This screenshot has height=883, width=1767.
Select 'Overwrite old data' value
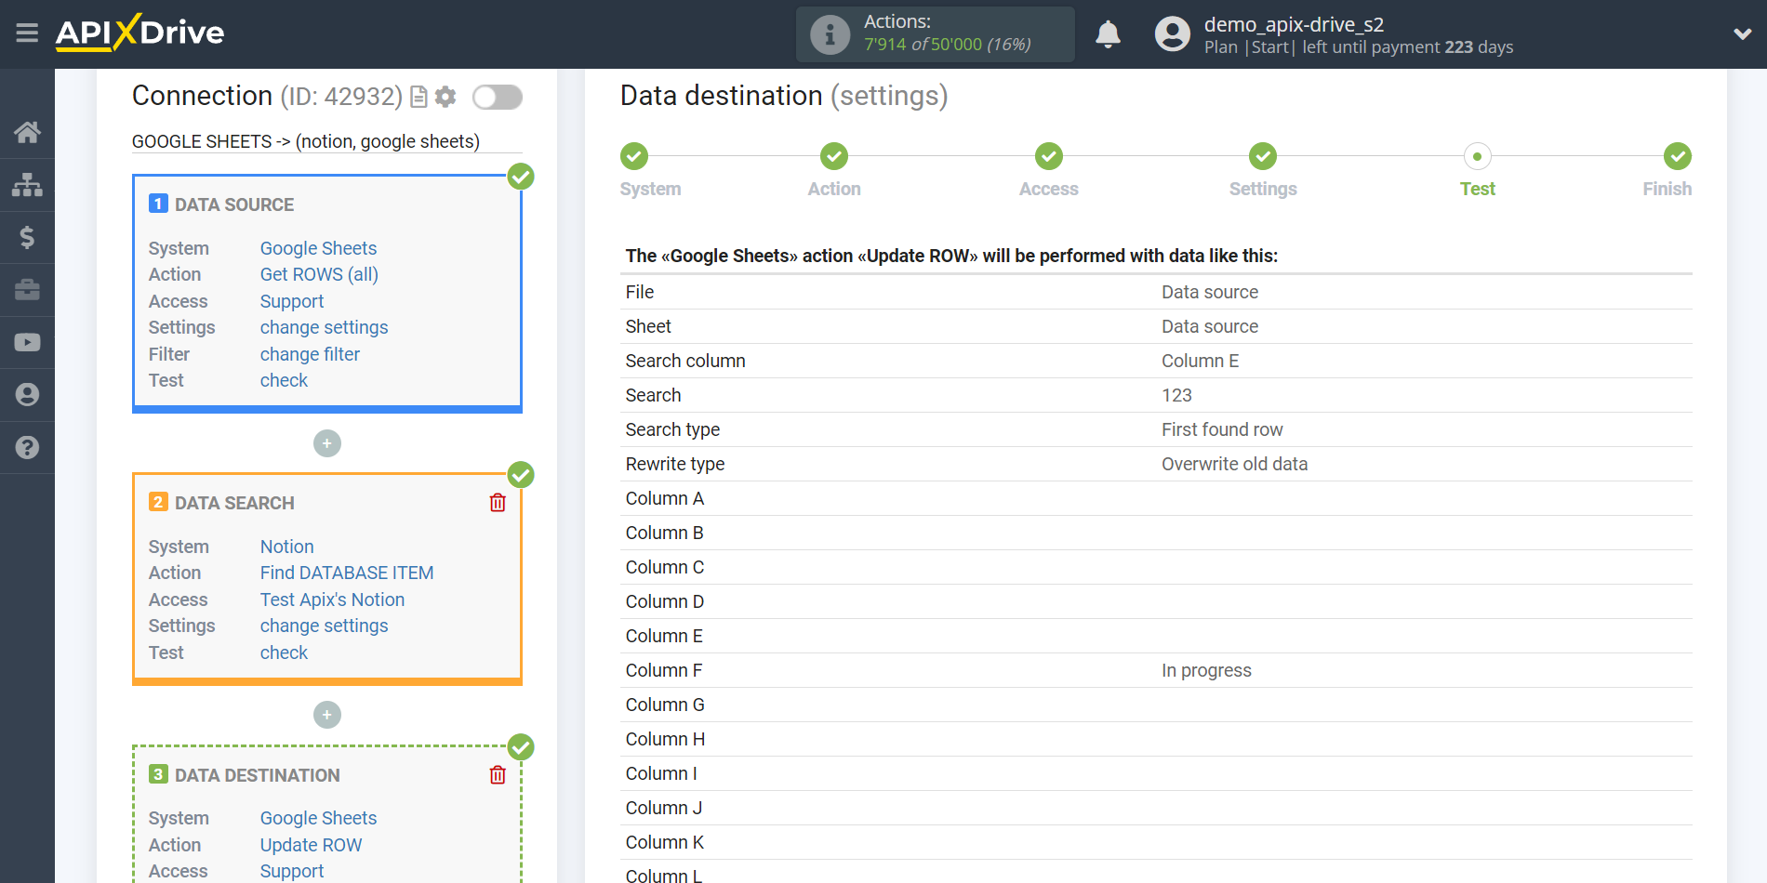point(1234,464)
